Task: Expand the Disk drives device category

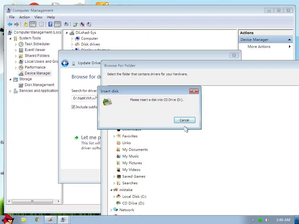Action: 72,44
